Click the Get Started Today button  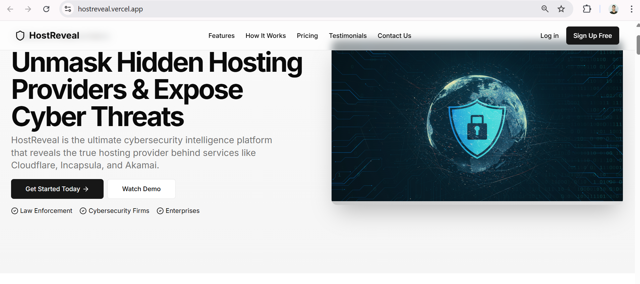[x=57, y=189]
